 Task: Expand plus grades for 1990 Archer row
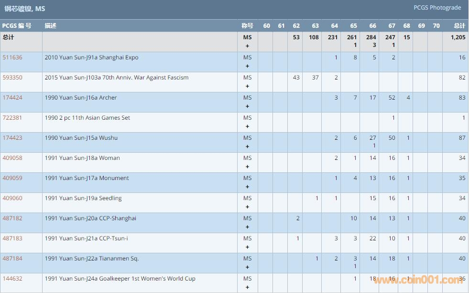247,106
